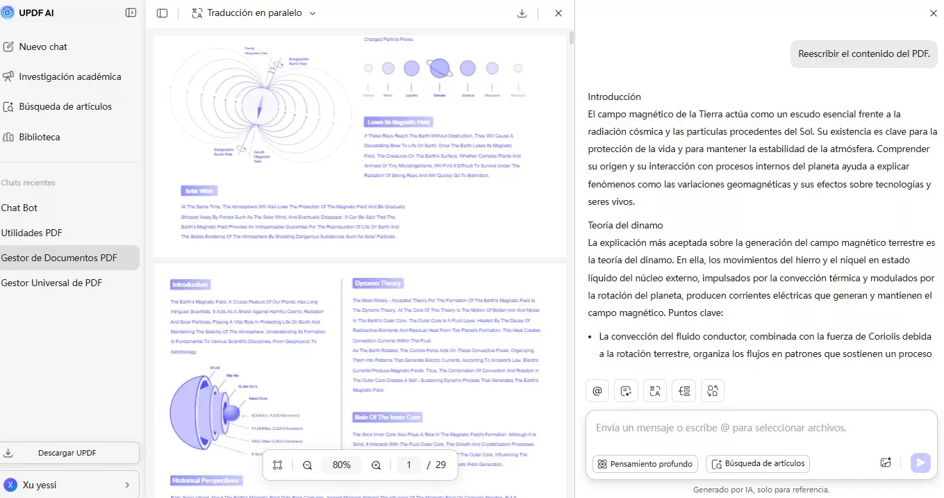Click the Nuevo chat pencil icon
This screenshot has height=498, width=944.
coord(8,47)
